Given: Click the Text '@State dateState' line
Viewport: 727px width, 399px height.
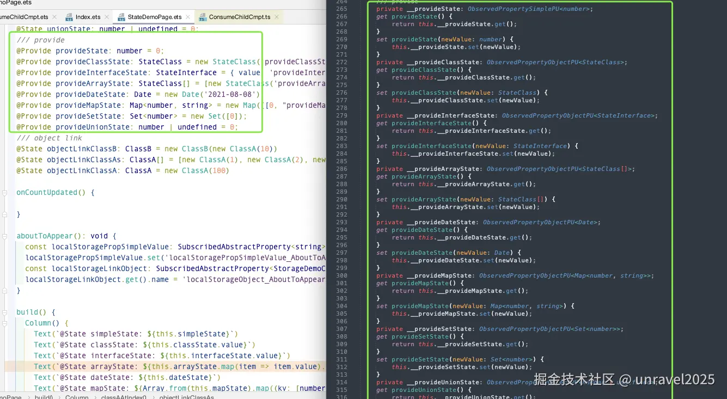Looking at the screenshot, I should pyautogui.click(x=127, y=377).
